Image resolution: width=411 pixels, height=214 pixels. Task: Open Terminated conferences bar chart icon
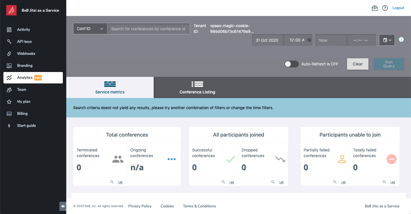click(x=121, y=182)
